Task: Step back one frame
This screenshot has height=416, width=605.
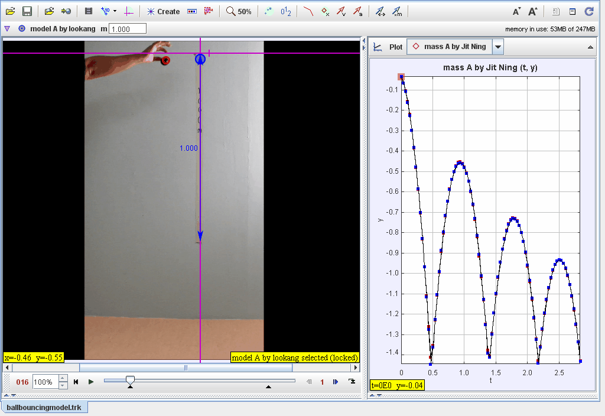Action: coord(308,382)
